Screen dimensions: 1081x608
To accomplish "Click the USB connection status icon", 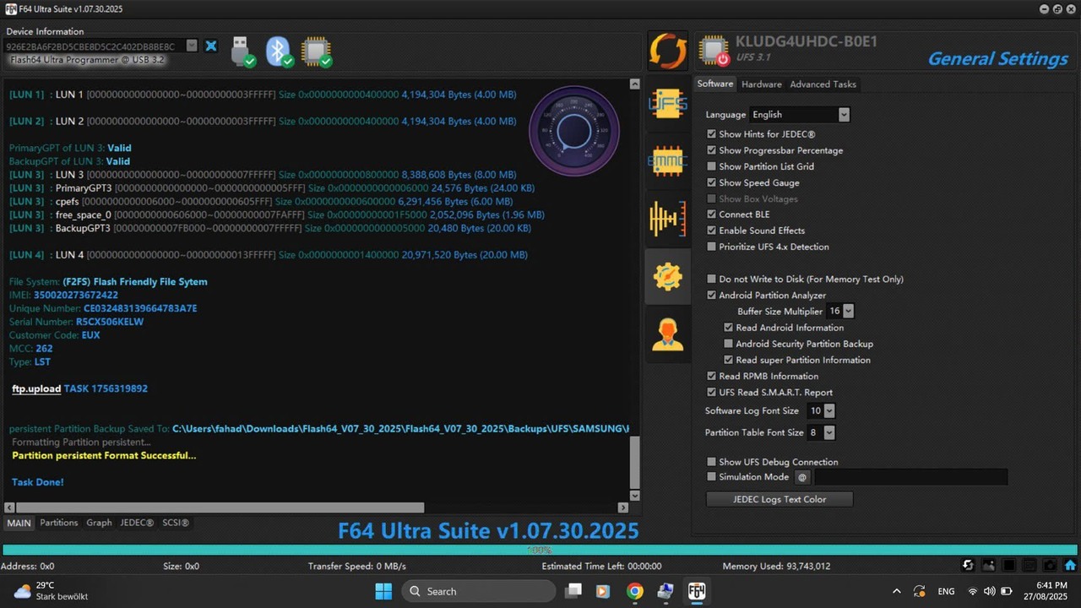I will click(x=242, y=52).
